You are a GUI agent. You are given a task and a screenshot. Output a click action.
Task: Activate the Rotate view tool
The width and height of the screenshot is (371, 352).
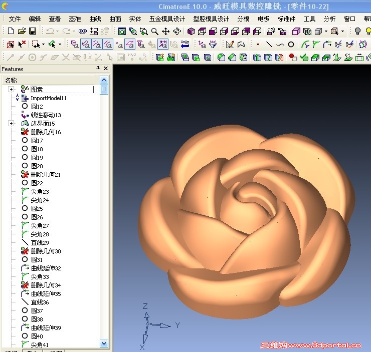pyautogui.click(x=177, y=31)
